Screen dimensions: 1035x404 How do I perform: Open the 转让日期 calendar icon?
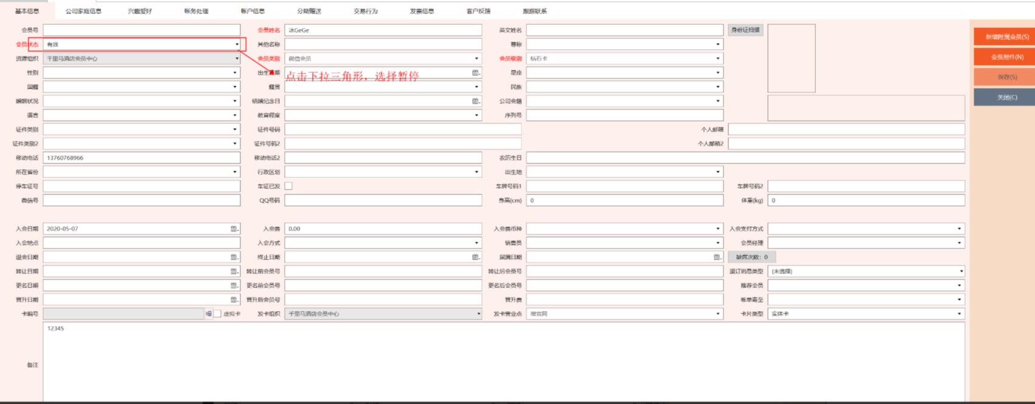(234, 272)
